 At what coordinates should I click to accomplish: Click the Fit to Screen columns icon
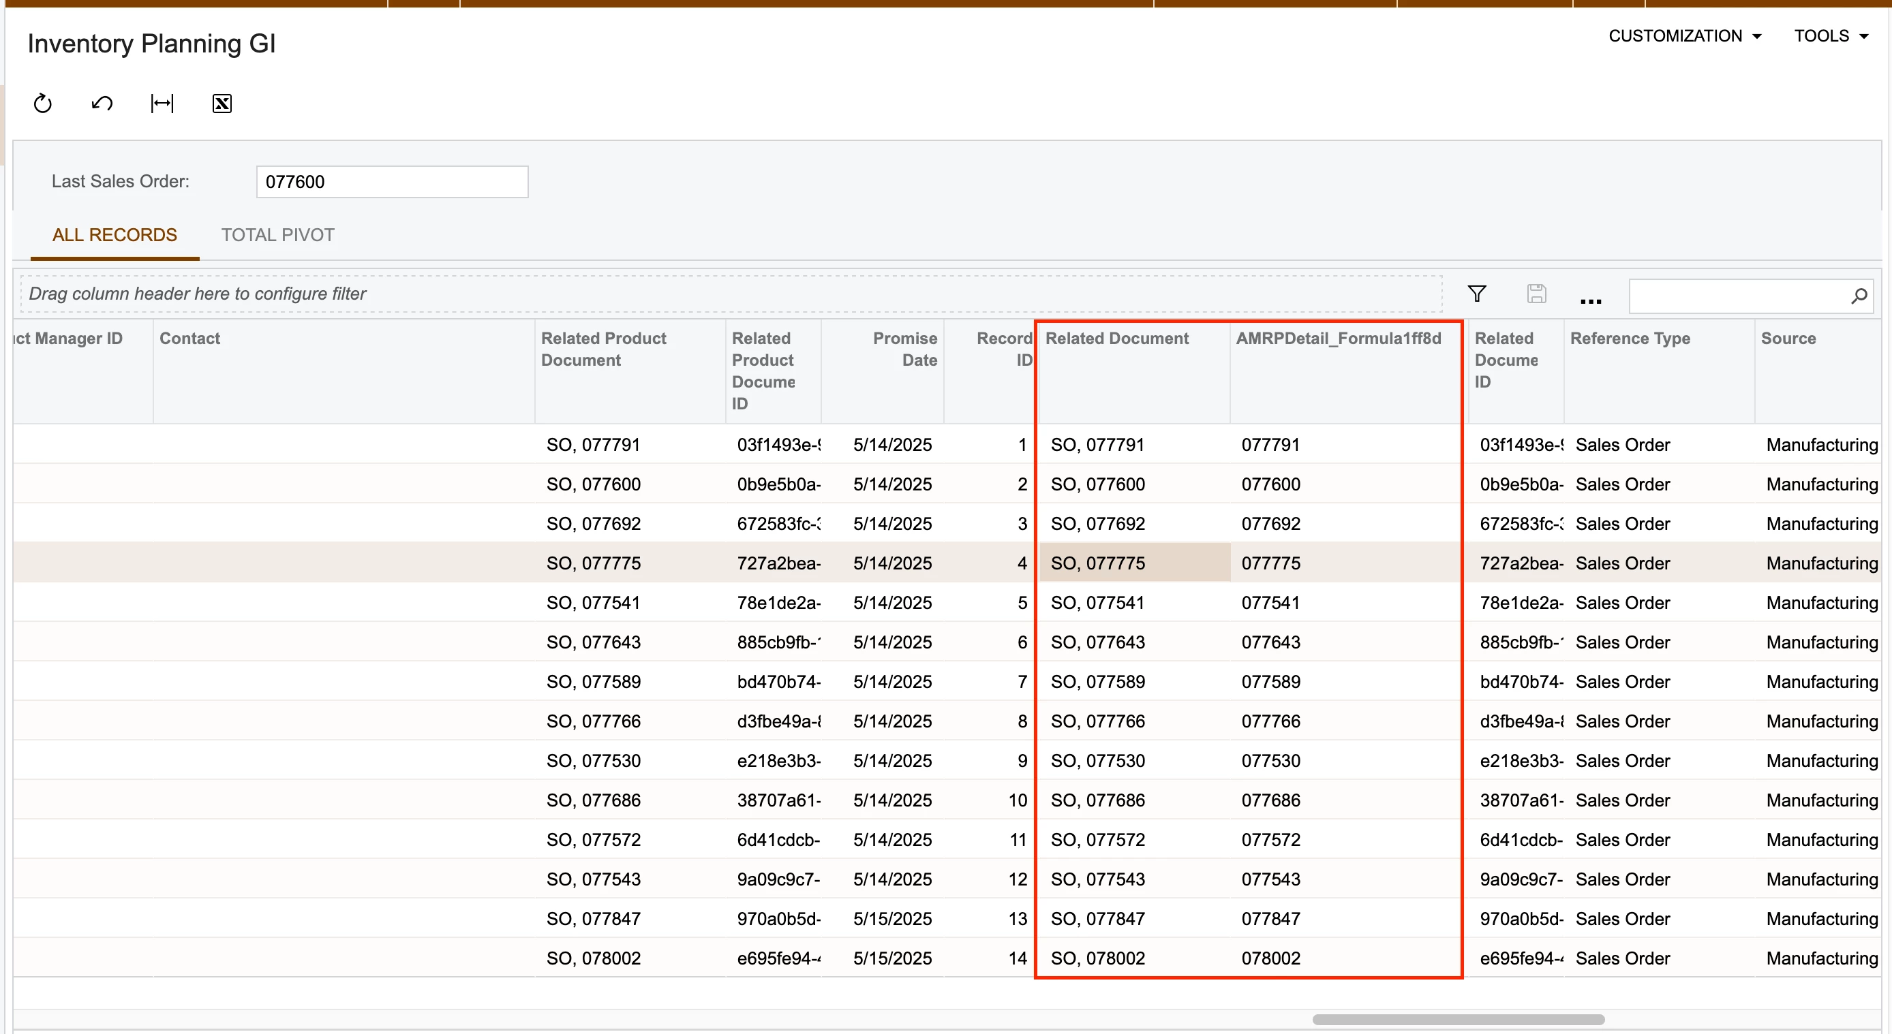click(162, 104)
